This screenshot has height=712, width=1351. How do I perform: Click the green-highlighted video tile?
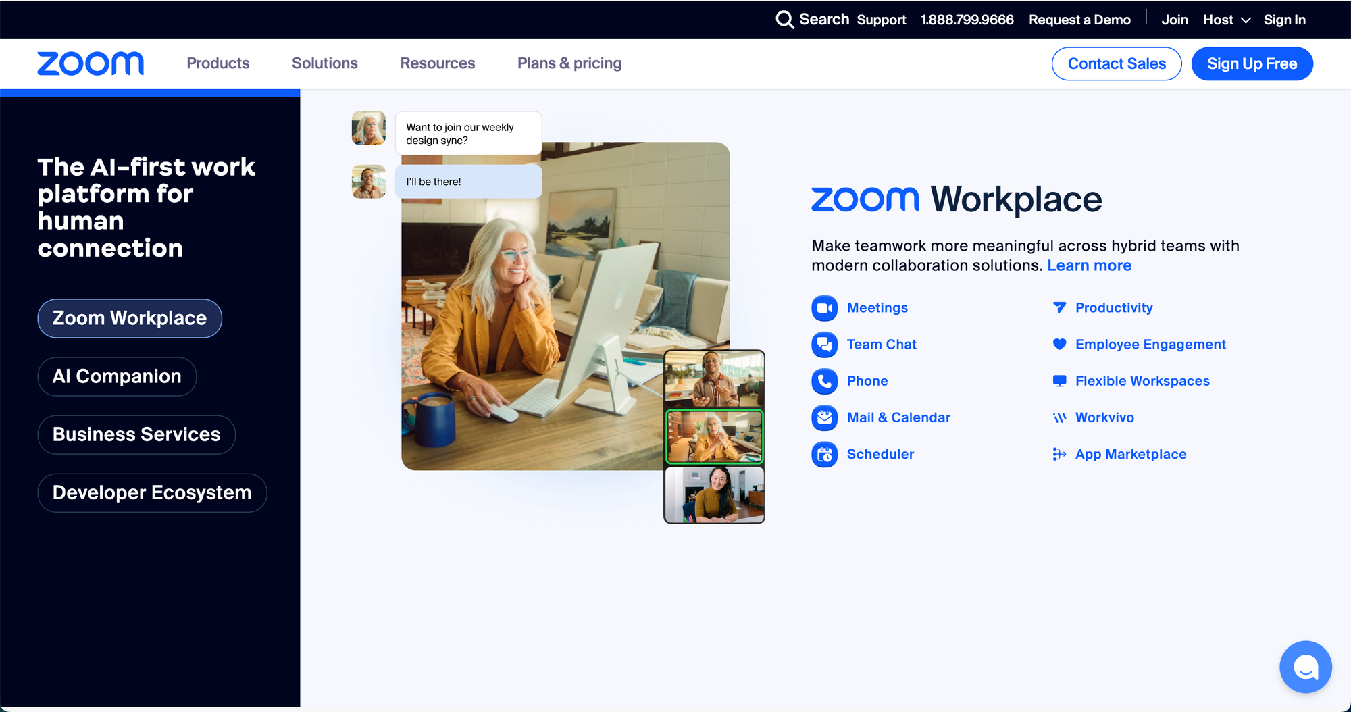coord(714,436)
